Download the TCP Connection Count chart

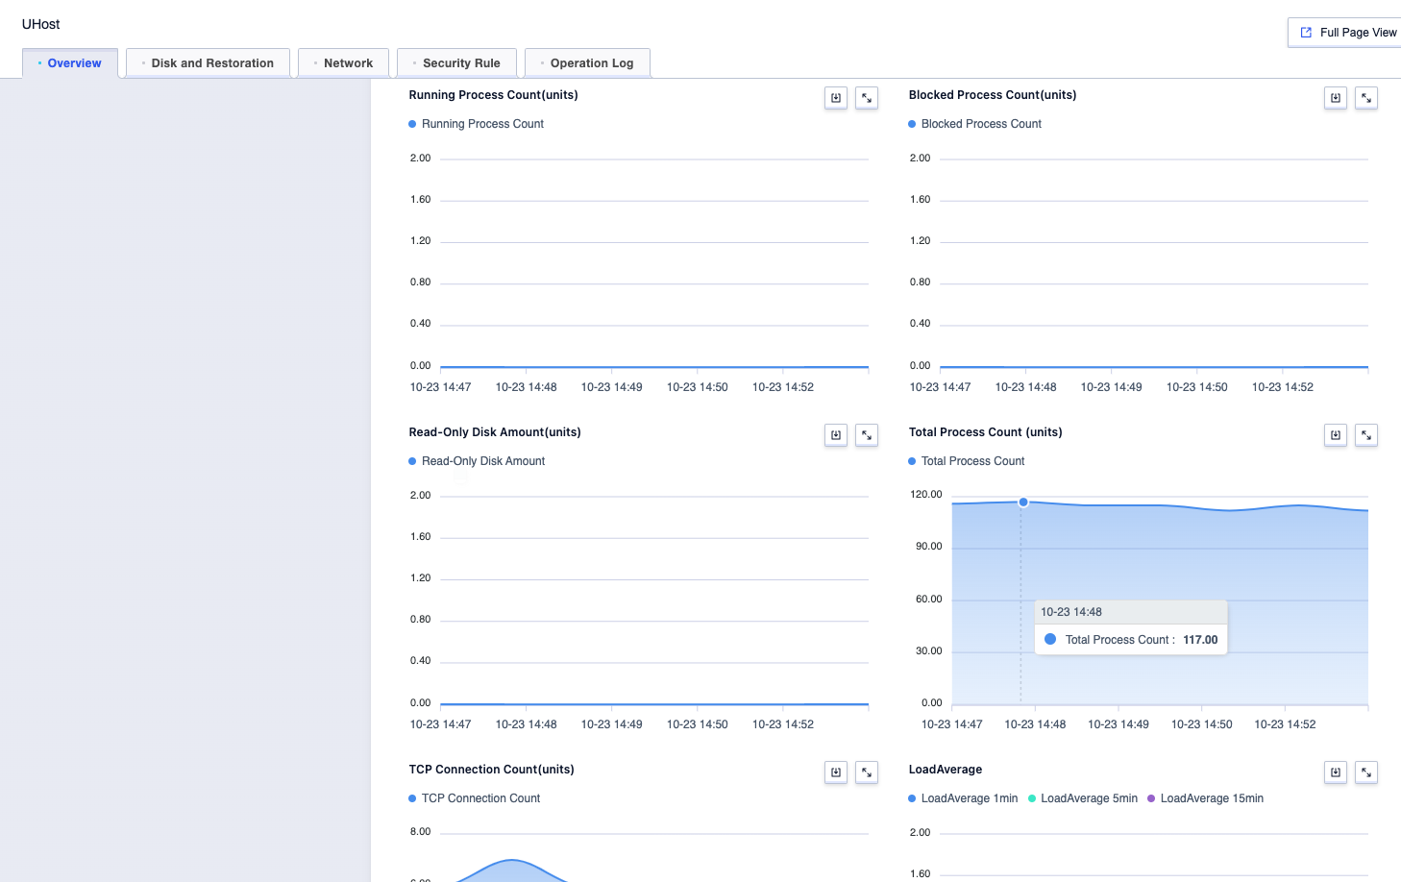(x=836, y=772)
